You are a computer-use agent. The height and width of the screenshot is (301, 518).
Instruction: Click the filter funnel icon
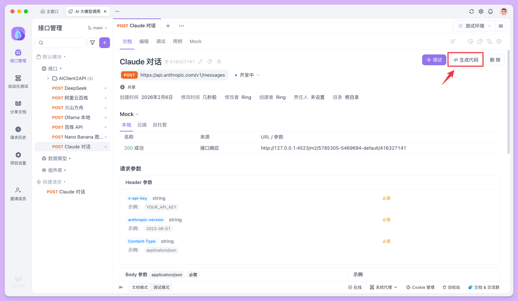coord(92,43)
